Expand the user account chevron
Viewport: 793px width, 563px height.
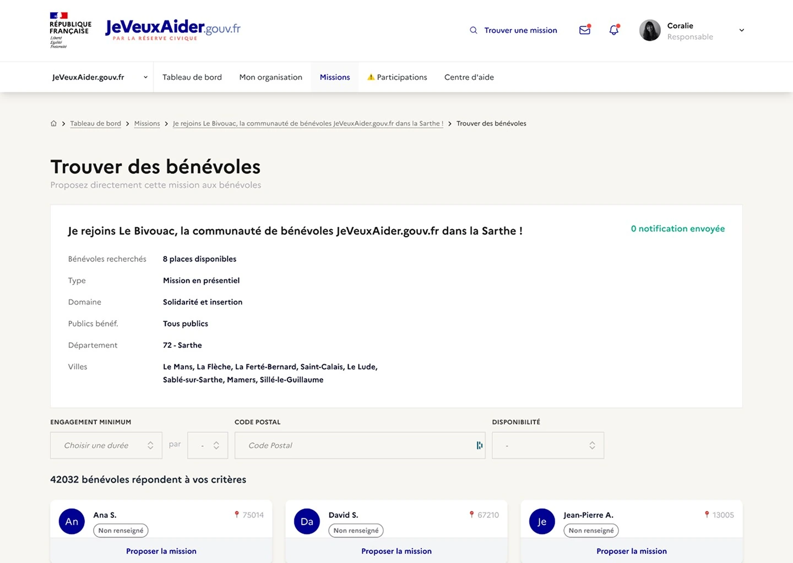pos(742,30)
